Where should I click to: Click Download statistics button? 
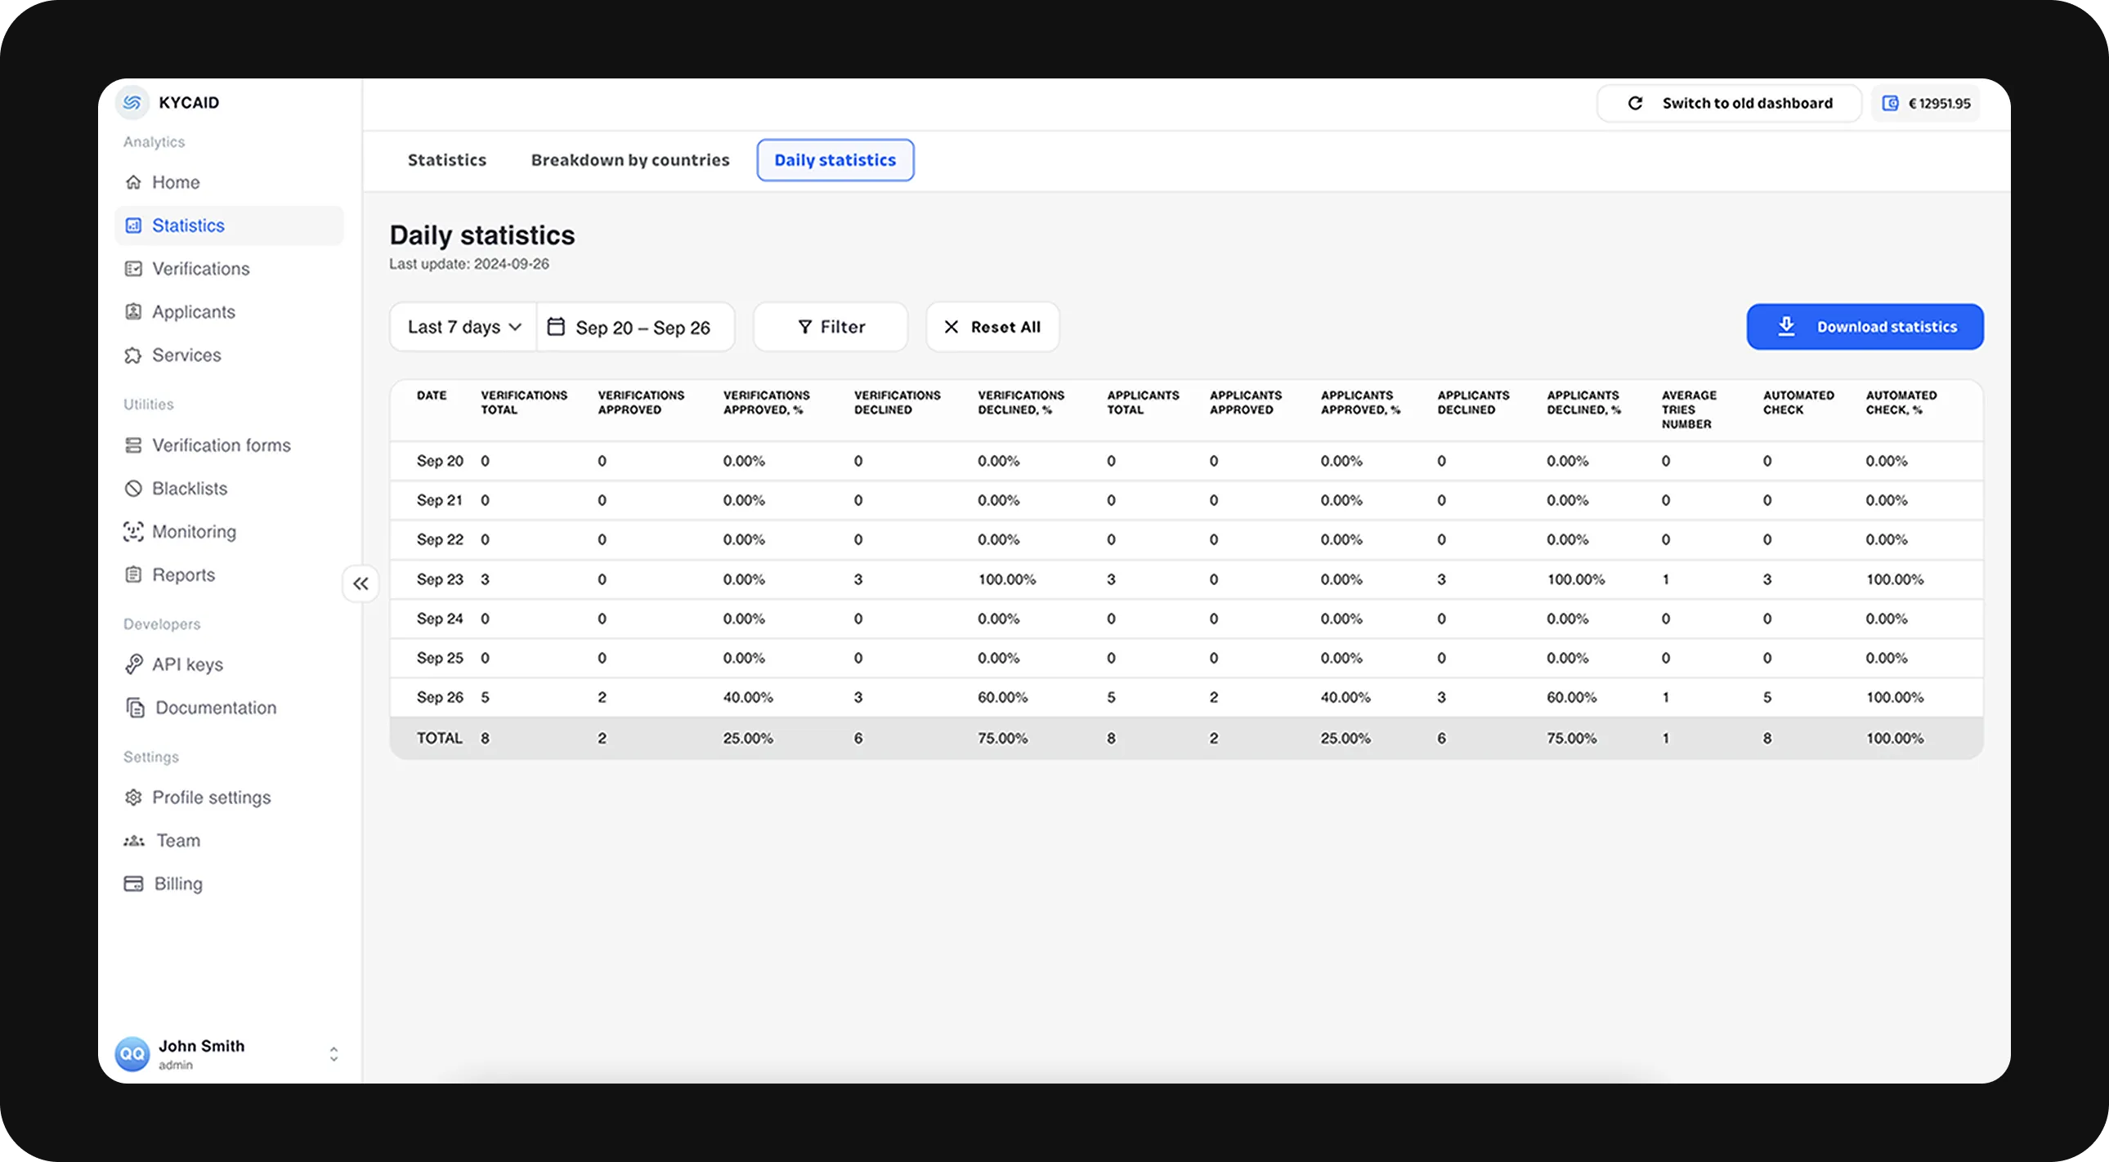pyautogui.click(x=1865, y=327)
